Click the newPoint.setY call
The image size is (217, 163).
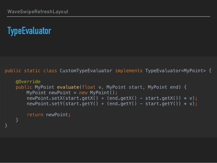[x=45, y=104]
